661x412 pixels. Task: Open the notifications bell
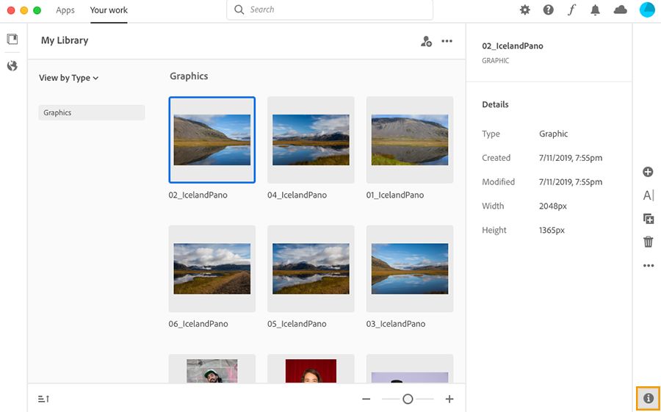tap(596, 10)
